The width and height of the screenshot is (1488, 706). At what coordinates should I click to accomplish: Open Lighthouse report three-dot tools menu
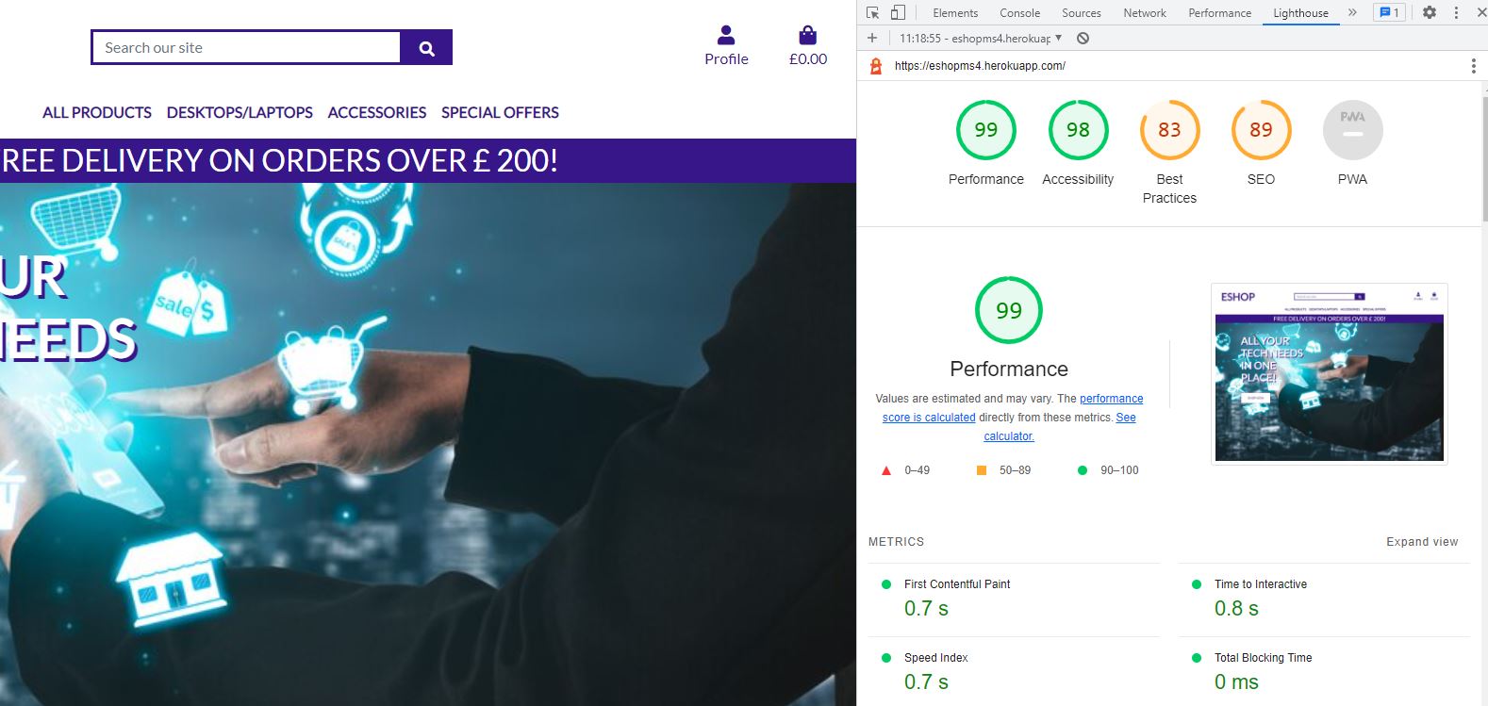pos(1473,66)
